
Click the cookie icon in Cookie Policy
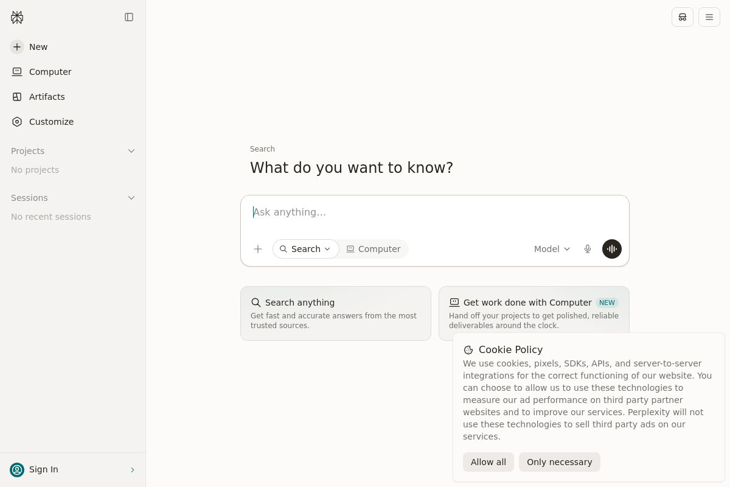pyautogui.click(x=468, y=350)
